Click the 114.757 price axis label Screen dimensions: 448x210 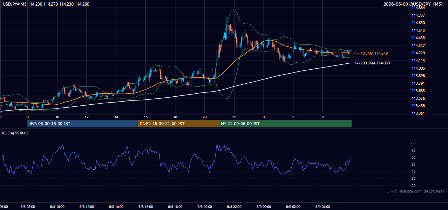click(418, 15)
